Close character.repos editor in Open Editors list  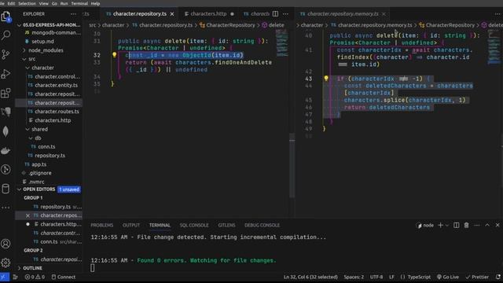[x=28, y=215]
